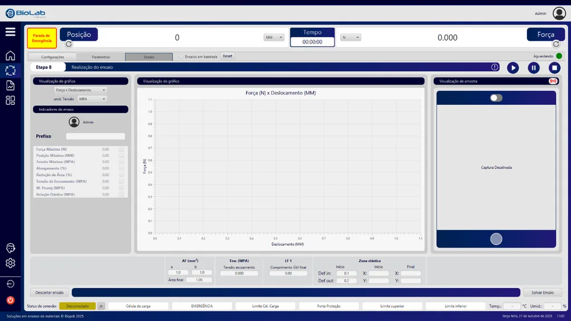
Task: Open the Admin profile avatar in header
Action: tap(559, 13)
